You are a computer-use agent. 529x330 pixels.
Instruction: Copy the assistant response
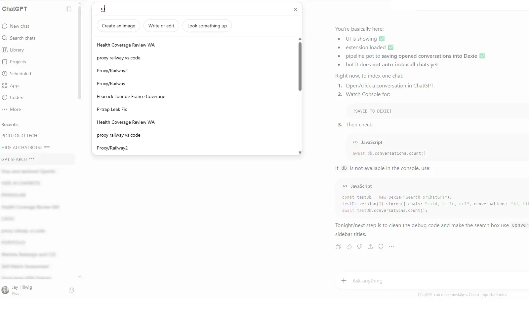pyautogui.click(x=338, y=247)
